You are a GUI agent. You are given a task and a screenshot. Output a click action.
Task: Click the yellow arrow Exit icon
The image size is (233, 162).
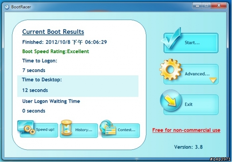pyautogui.click(x=171, y=100)
